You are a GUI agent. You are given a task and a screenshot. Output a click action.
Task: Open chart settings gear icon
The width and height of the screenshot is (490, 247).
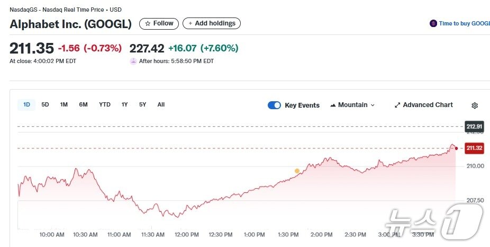point(475,105)
